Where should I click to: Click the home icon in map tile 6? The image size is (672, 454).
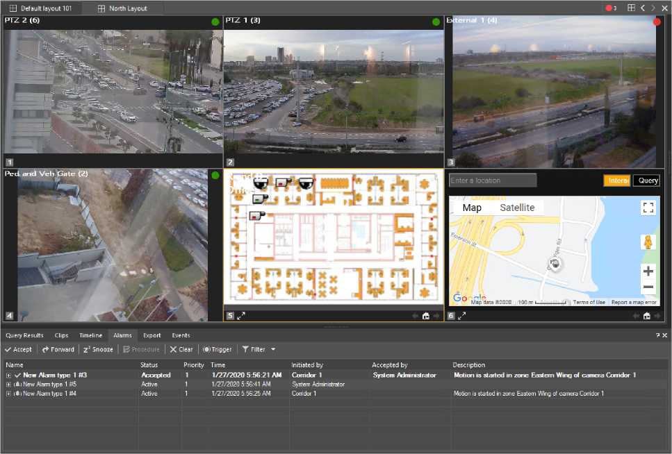(647, 316)
